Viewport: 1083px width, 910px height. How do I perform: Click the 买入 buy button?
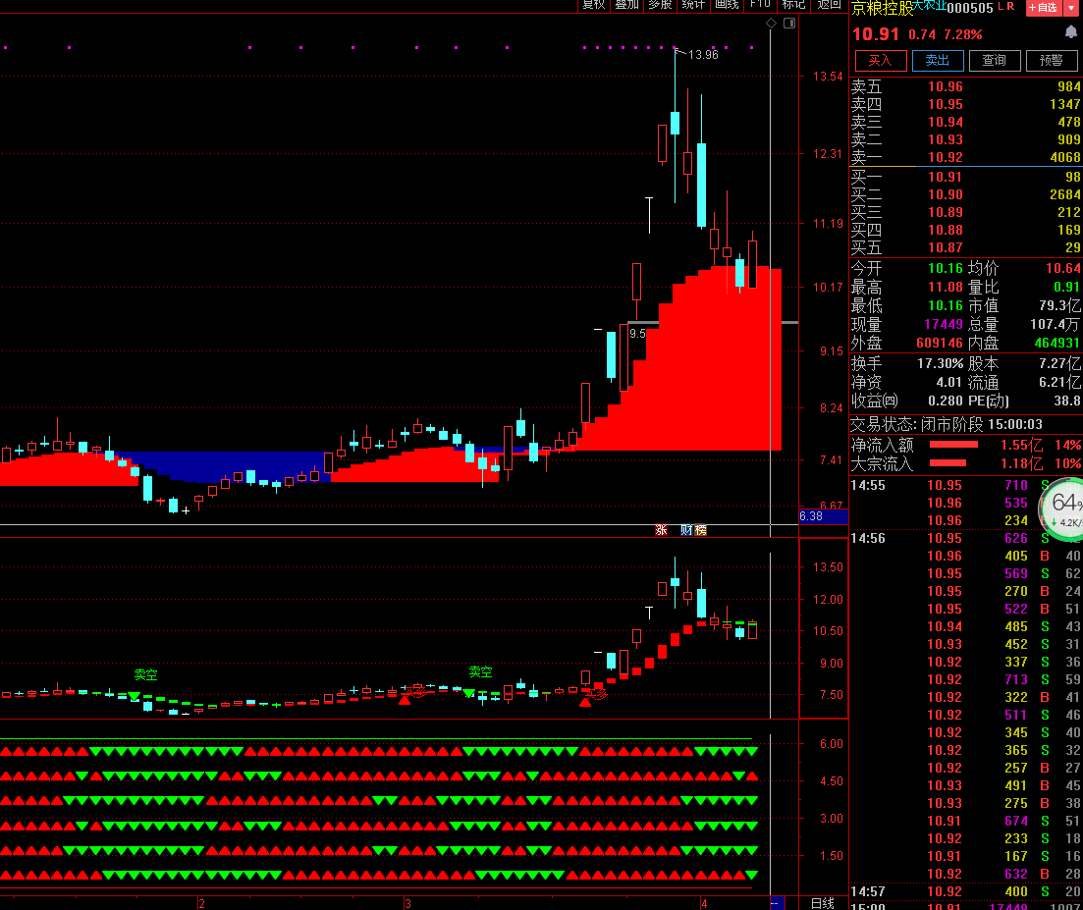(x=880, y=61)
